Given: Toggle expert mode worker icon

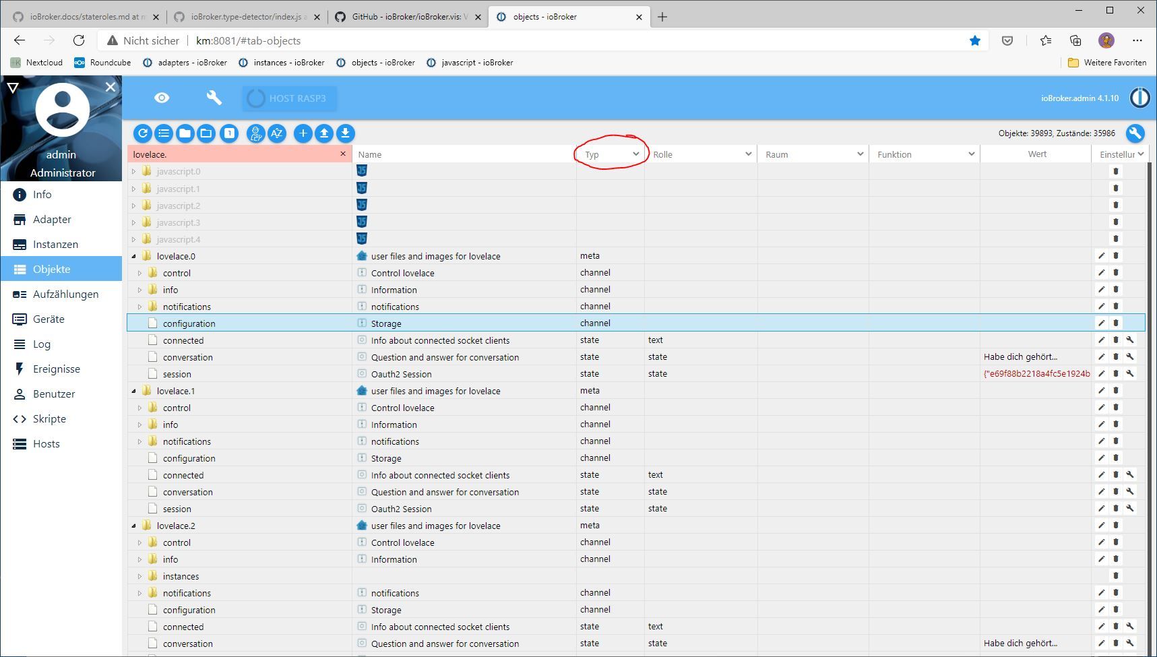Looking at the screenshot, I should point(255,133).
